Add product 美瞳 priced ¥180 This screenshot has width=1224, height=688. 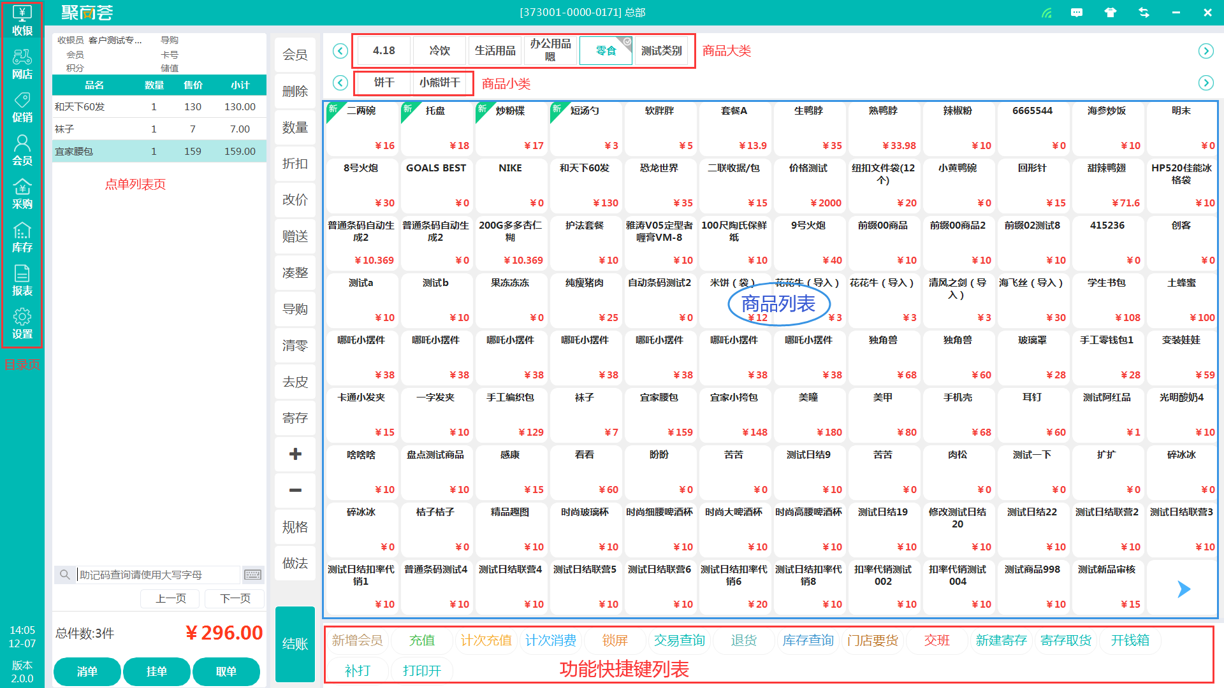click(x=809, y=415)
